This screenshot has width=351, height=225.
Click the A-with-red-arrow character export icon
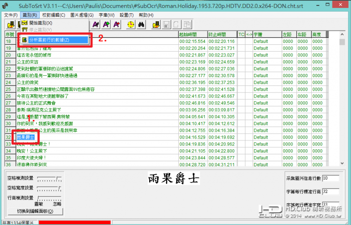[x=116, y=24]
